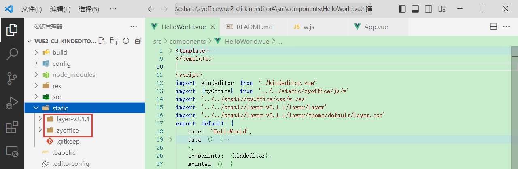Screen dimensions: 518x169
Task: Open the Extensions view
Action: coord(12,127)
